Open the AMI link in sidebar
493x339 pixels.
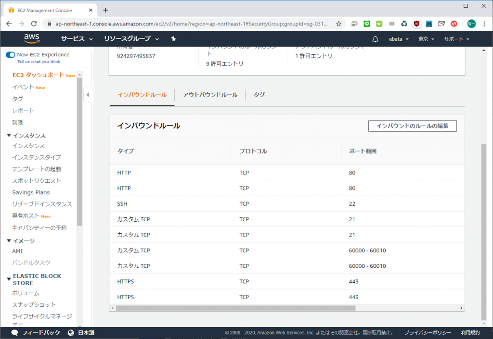pyautogui.click(x=17, y=251)
